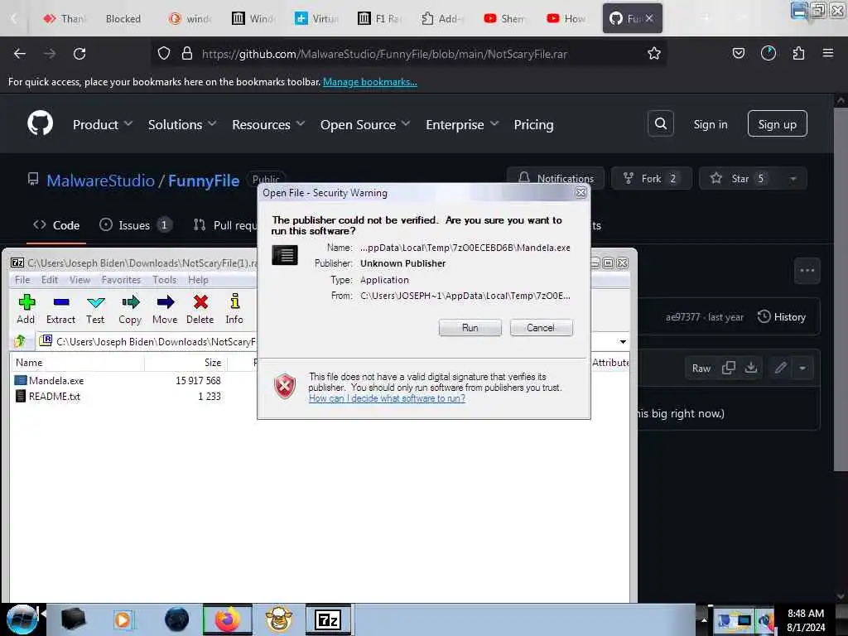The height and width of the screenshot is (636, 848).
Task: Expand the Solutions dropdown menu
Action: pyautogui.click(x=182, y=124)
